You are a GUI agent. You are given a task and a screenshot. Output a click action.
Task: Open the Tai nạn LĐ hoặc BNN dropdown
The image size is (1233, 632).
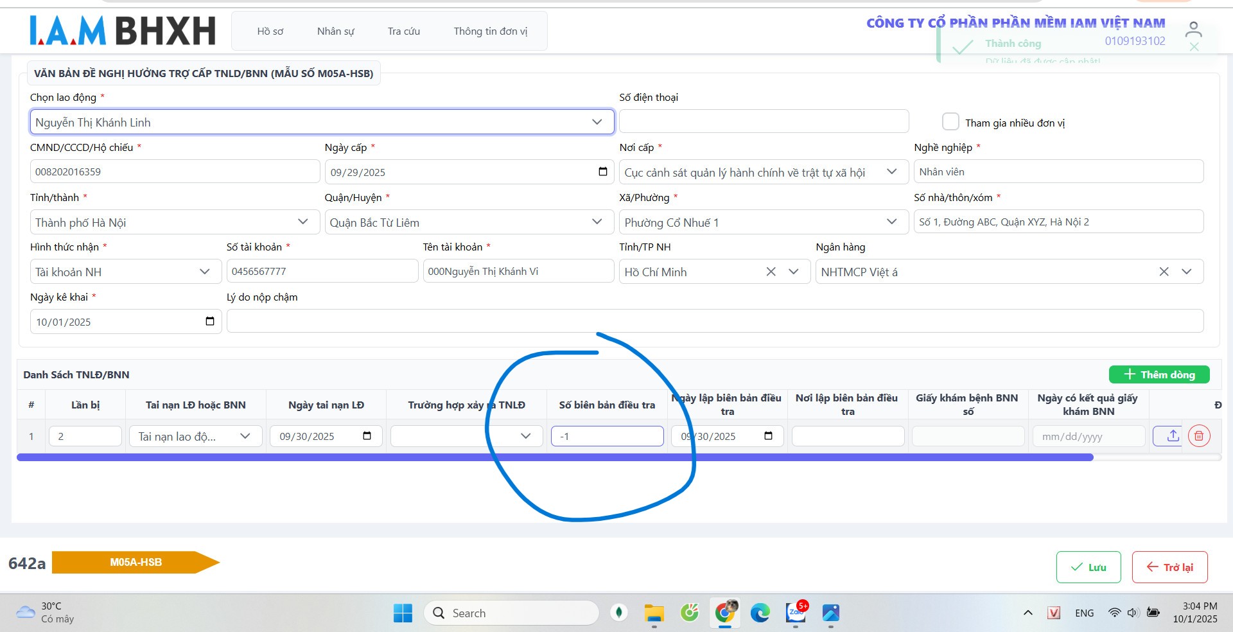pyautogui.click(x=196, y=436)
